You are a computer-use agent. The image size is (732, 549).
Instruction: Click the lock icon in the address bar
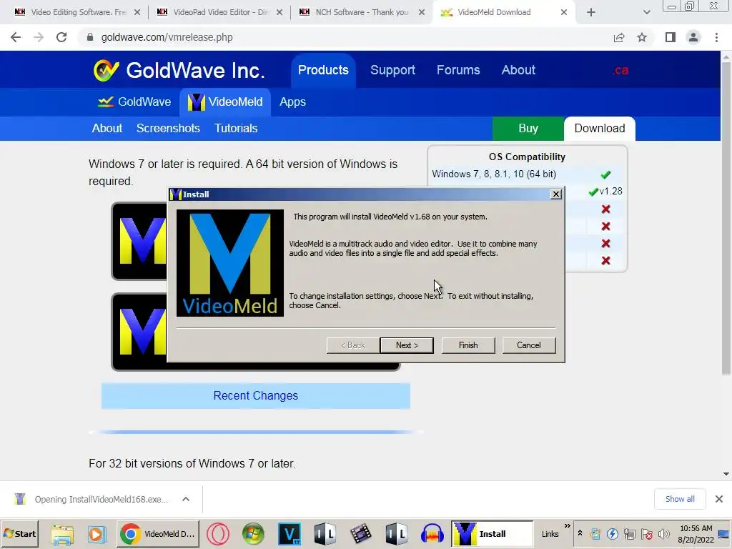coord(90,37)
